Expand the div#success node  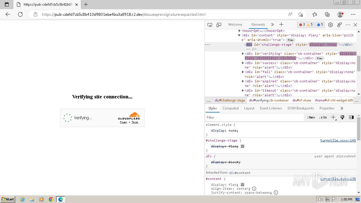[x=243, y=63]
